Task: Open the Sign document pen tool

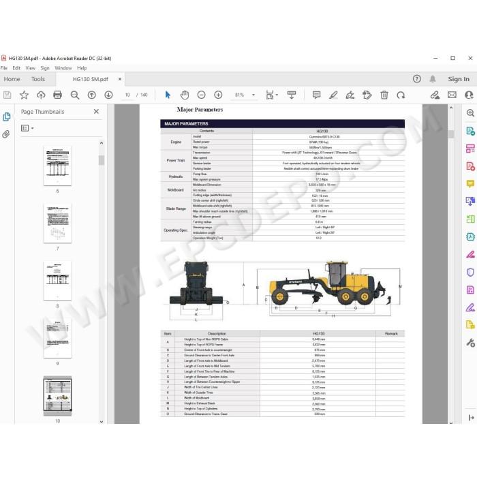Action: [350, 95]
